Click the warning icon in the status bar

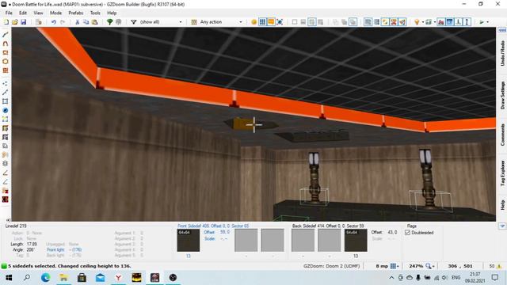(x=499, y=266)
